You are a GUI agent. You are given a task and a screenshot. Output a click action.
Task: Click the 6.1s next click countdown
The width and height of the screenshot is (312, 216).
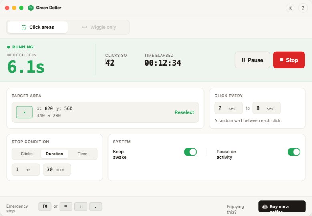[x=26, y=67]
